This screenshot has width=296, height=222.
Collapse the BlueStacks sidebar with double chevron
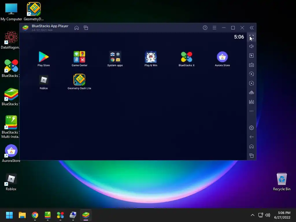pyautogui.click(x=251, y=28)
